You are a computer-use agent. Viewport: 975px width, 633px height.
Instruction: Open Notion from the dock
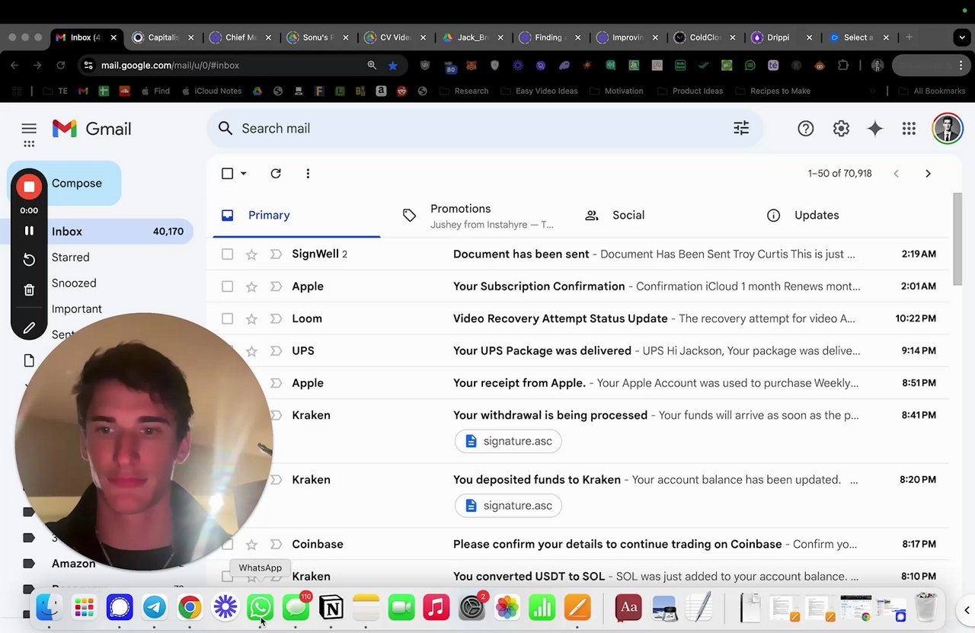(x=331, y=607)
